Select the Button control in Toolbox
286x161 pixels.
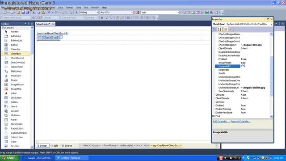(x=14, y=45)
